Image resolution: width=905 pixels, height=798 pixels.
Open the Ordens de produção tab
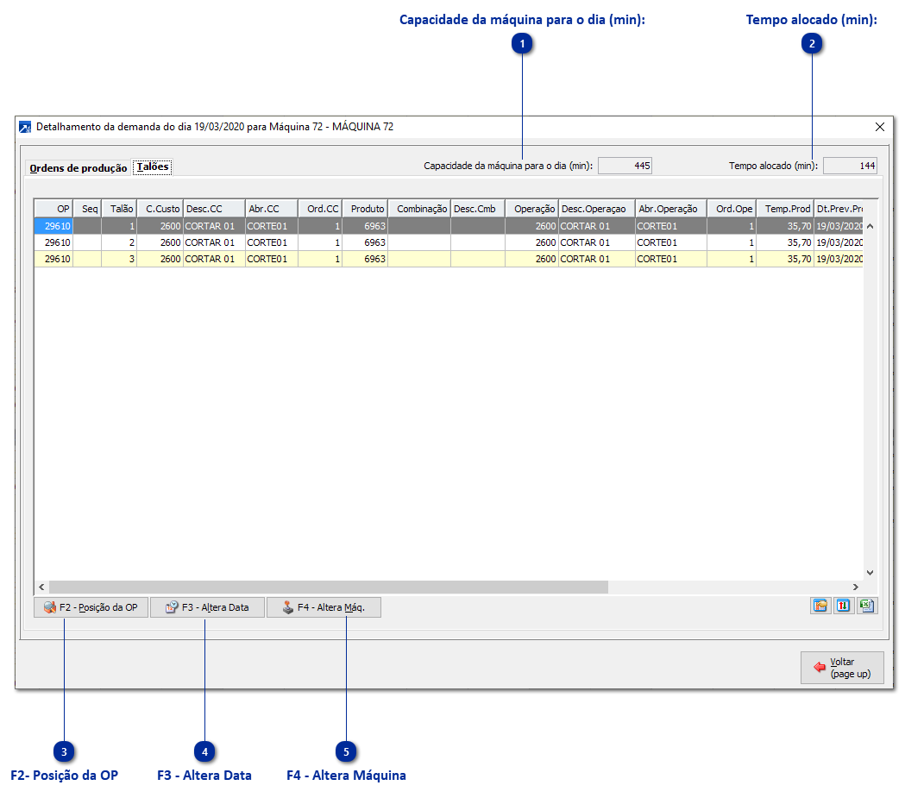79,168
